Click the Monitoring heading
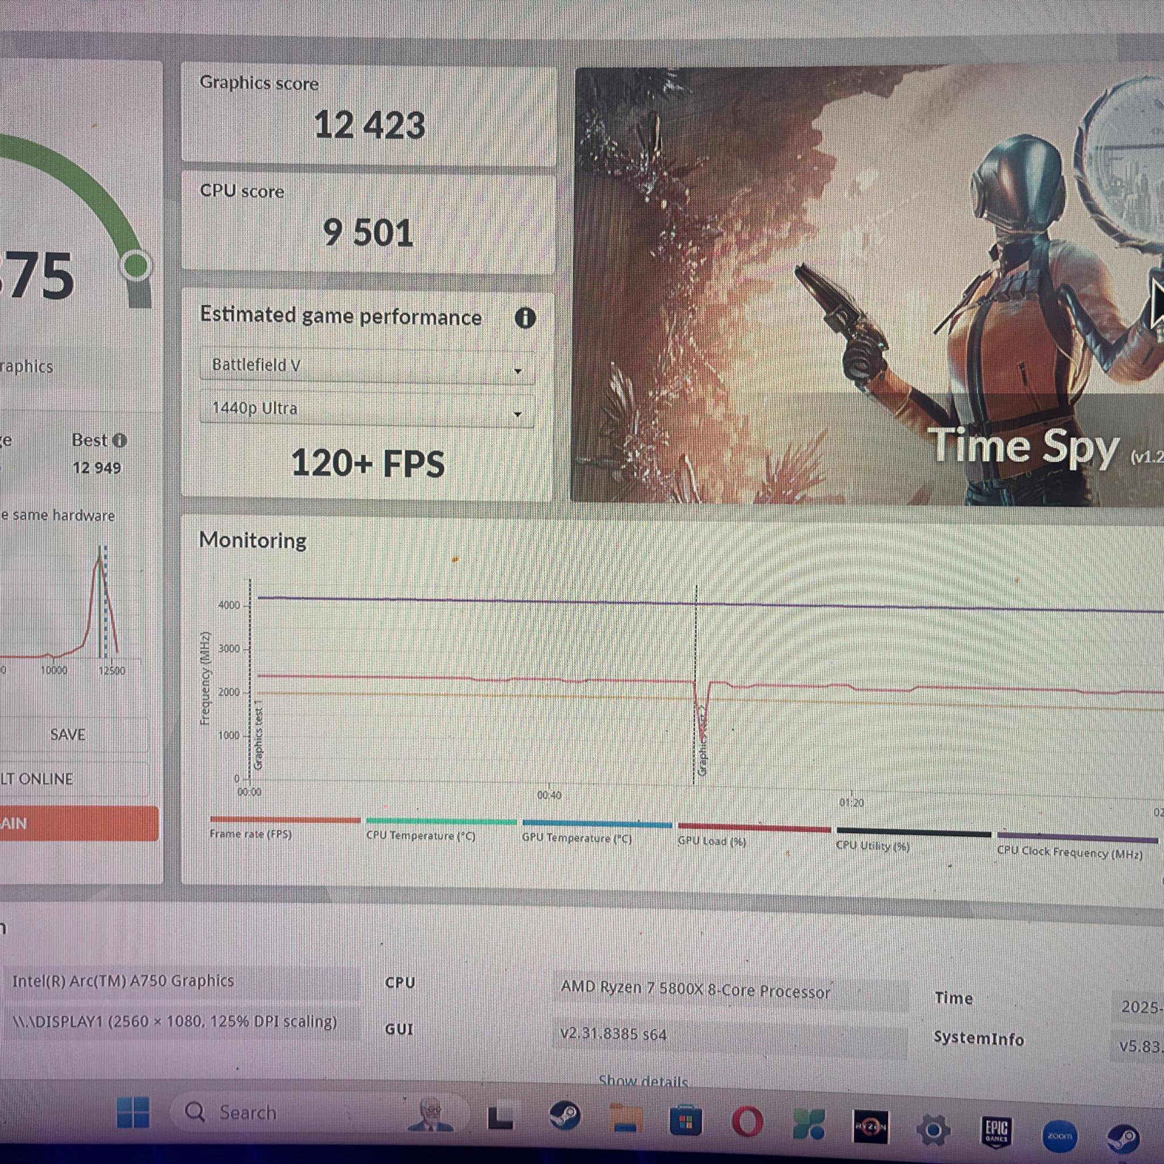 point(252,541)
